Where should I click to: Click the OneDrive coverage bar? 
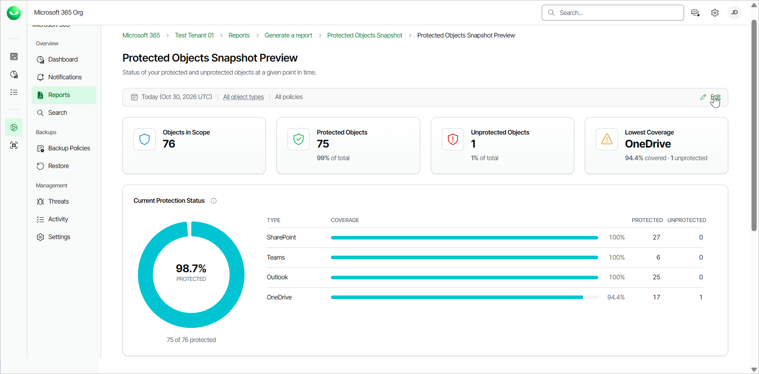(464, 297)
